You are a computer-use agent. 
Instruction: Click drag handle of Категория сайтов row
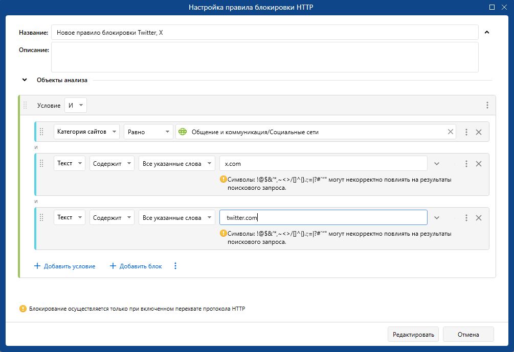[x=41, y=132]
